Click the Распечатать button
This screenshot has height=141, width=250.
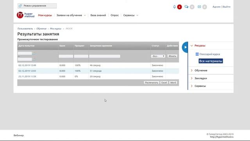tap(152, 83)
